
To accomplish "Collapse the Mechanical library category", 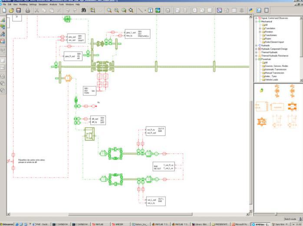I will pyautogui.click(x=256, y=22).
